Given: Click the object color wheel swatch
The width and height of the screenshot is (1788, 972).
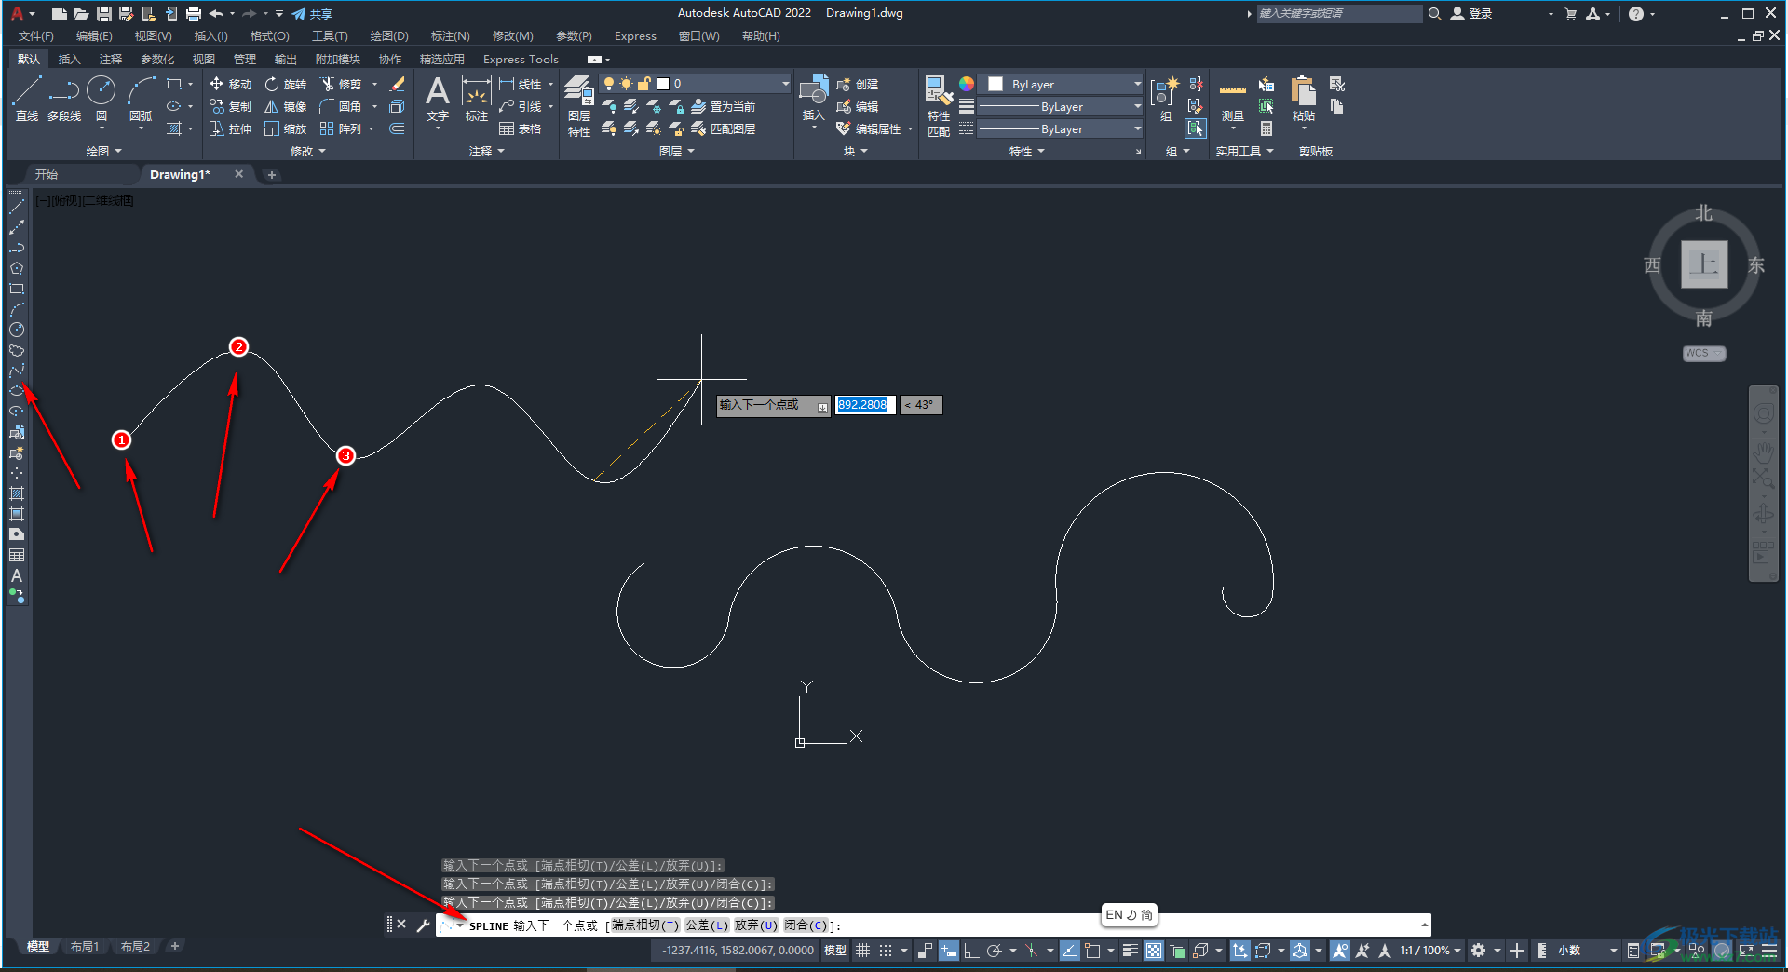Looking at the screenshot, I should (x=967, y=84).
